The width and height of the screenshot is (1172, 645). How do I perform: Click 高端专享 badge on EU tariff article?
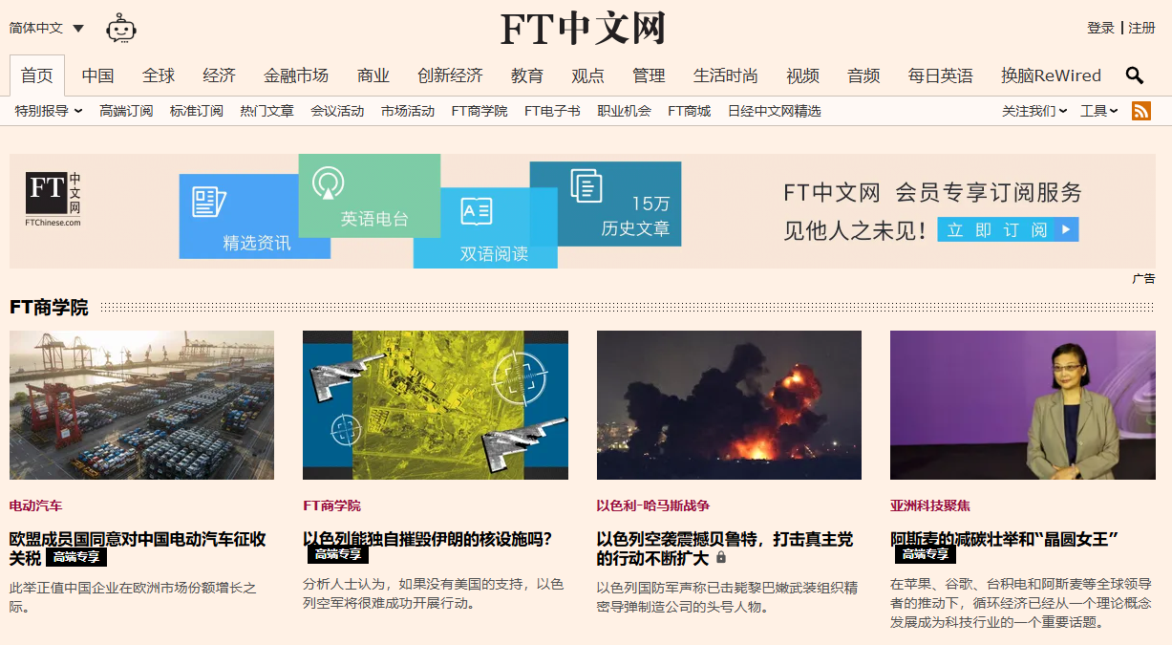point(76,557)
